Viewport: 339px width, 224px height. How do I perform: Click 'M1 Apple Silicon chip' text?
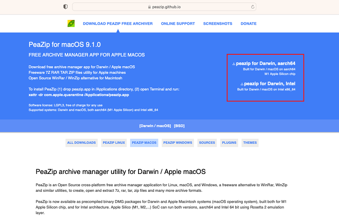pos(280,74)
